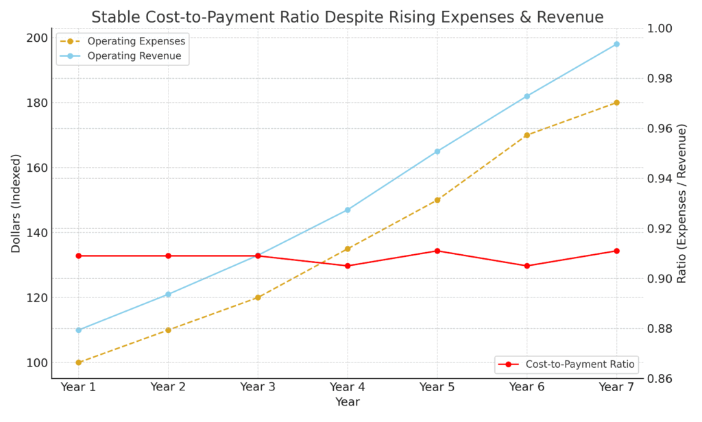The height and width of the screenshot is (422, 702).
Task: Pick the Operating Expenses Year 4 data point
Action: pos(348,249)
